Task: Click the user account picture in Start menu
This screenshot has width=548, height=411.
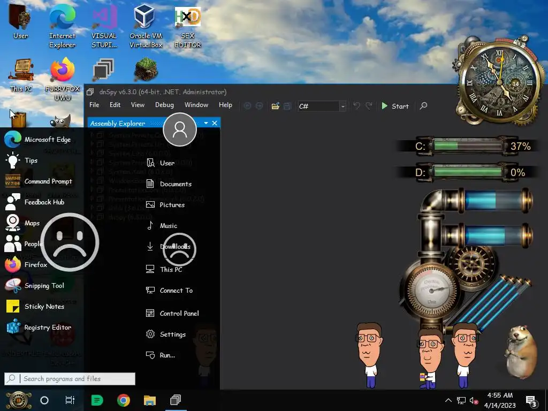Action: click(180, 130)
